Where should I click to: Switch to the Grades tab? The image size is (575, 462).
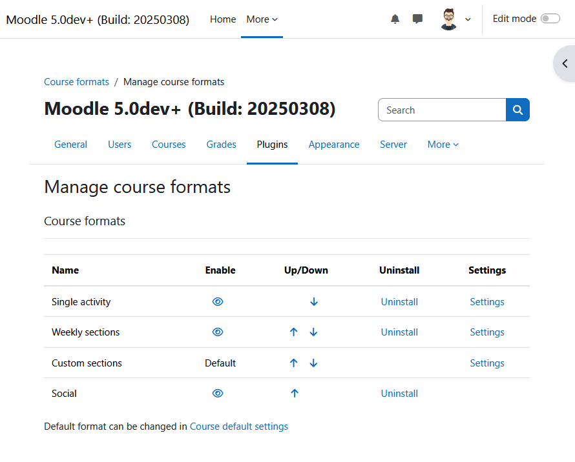221,145
